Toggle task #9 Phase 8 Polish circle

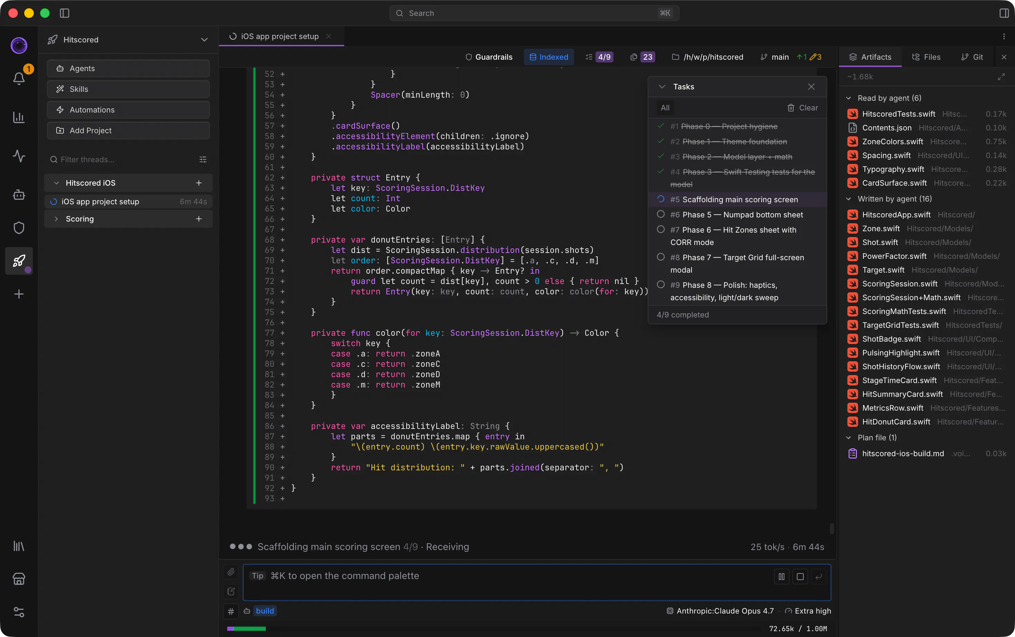(x=661, y=285)
